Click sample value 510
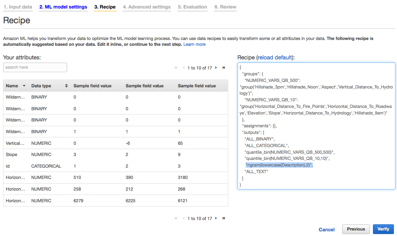This screenshot has width=397, height=236. [x=77, y=177]
